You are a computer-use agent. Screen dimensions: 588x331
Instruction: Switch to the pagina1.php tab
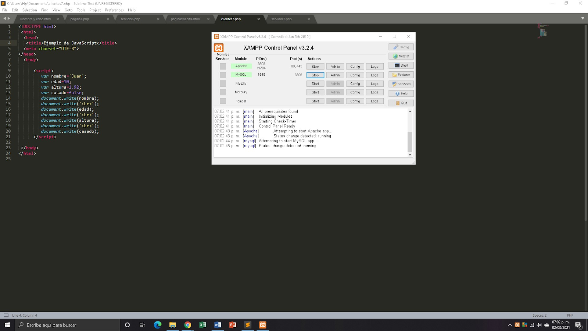(80, 19)
